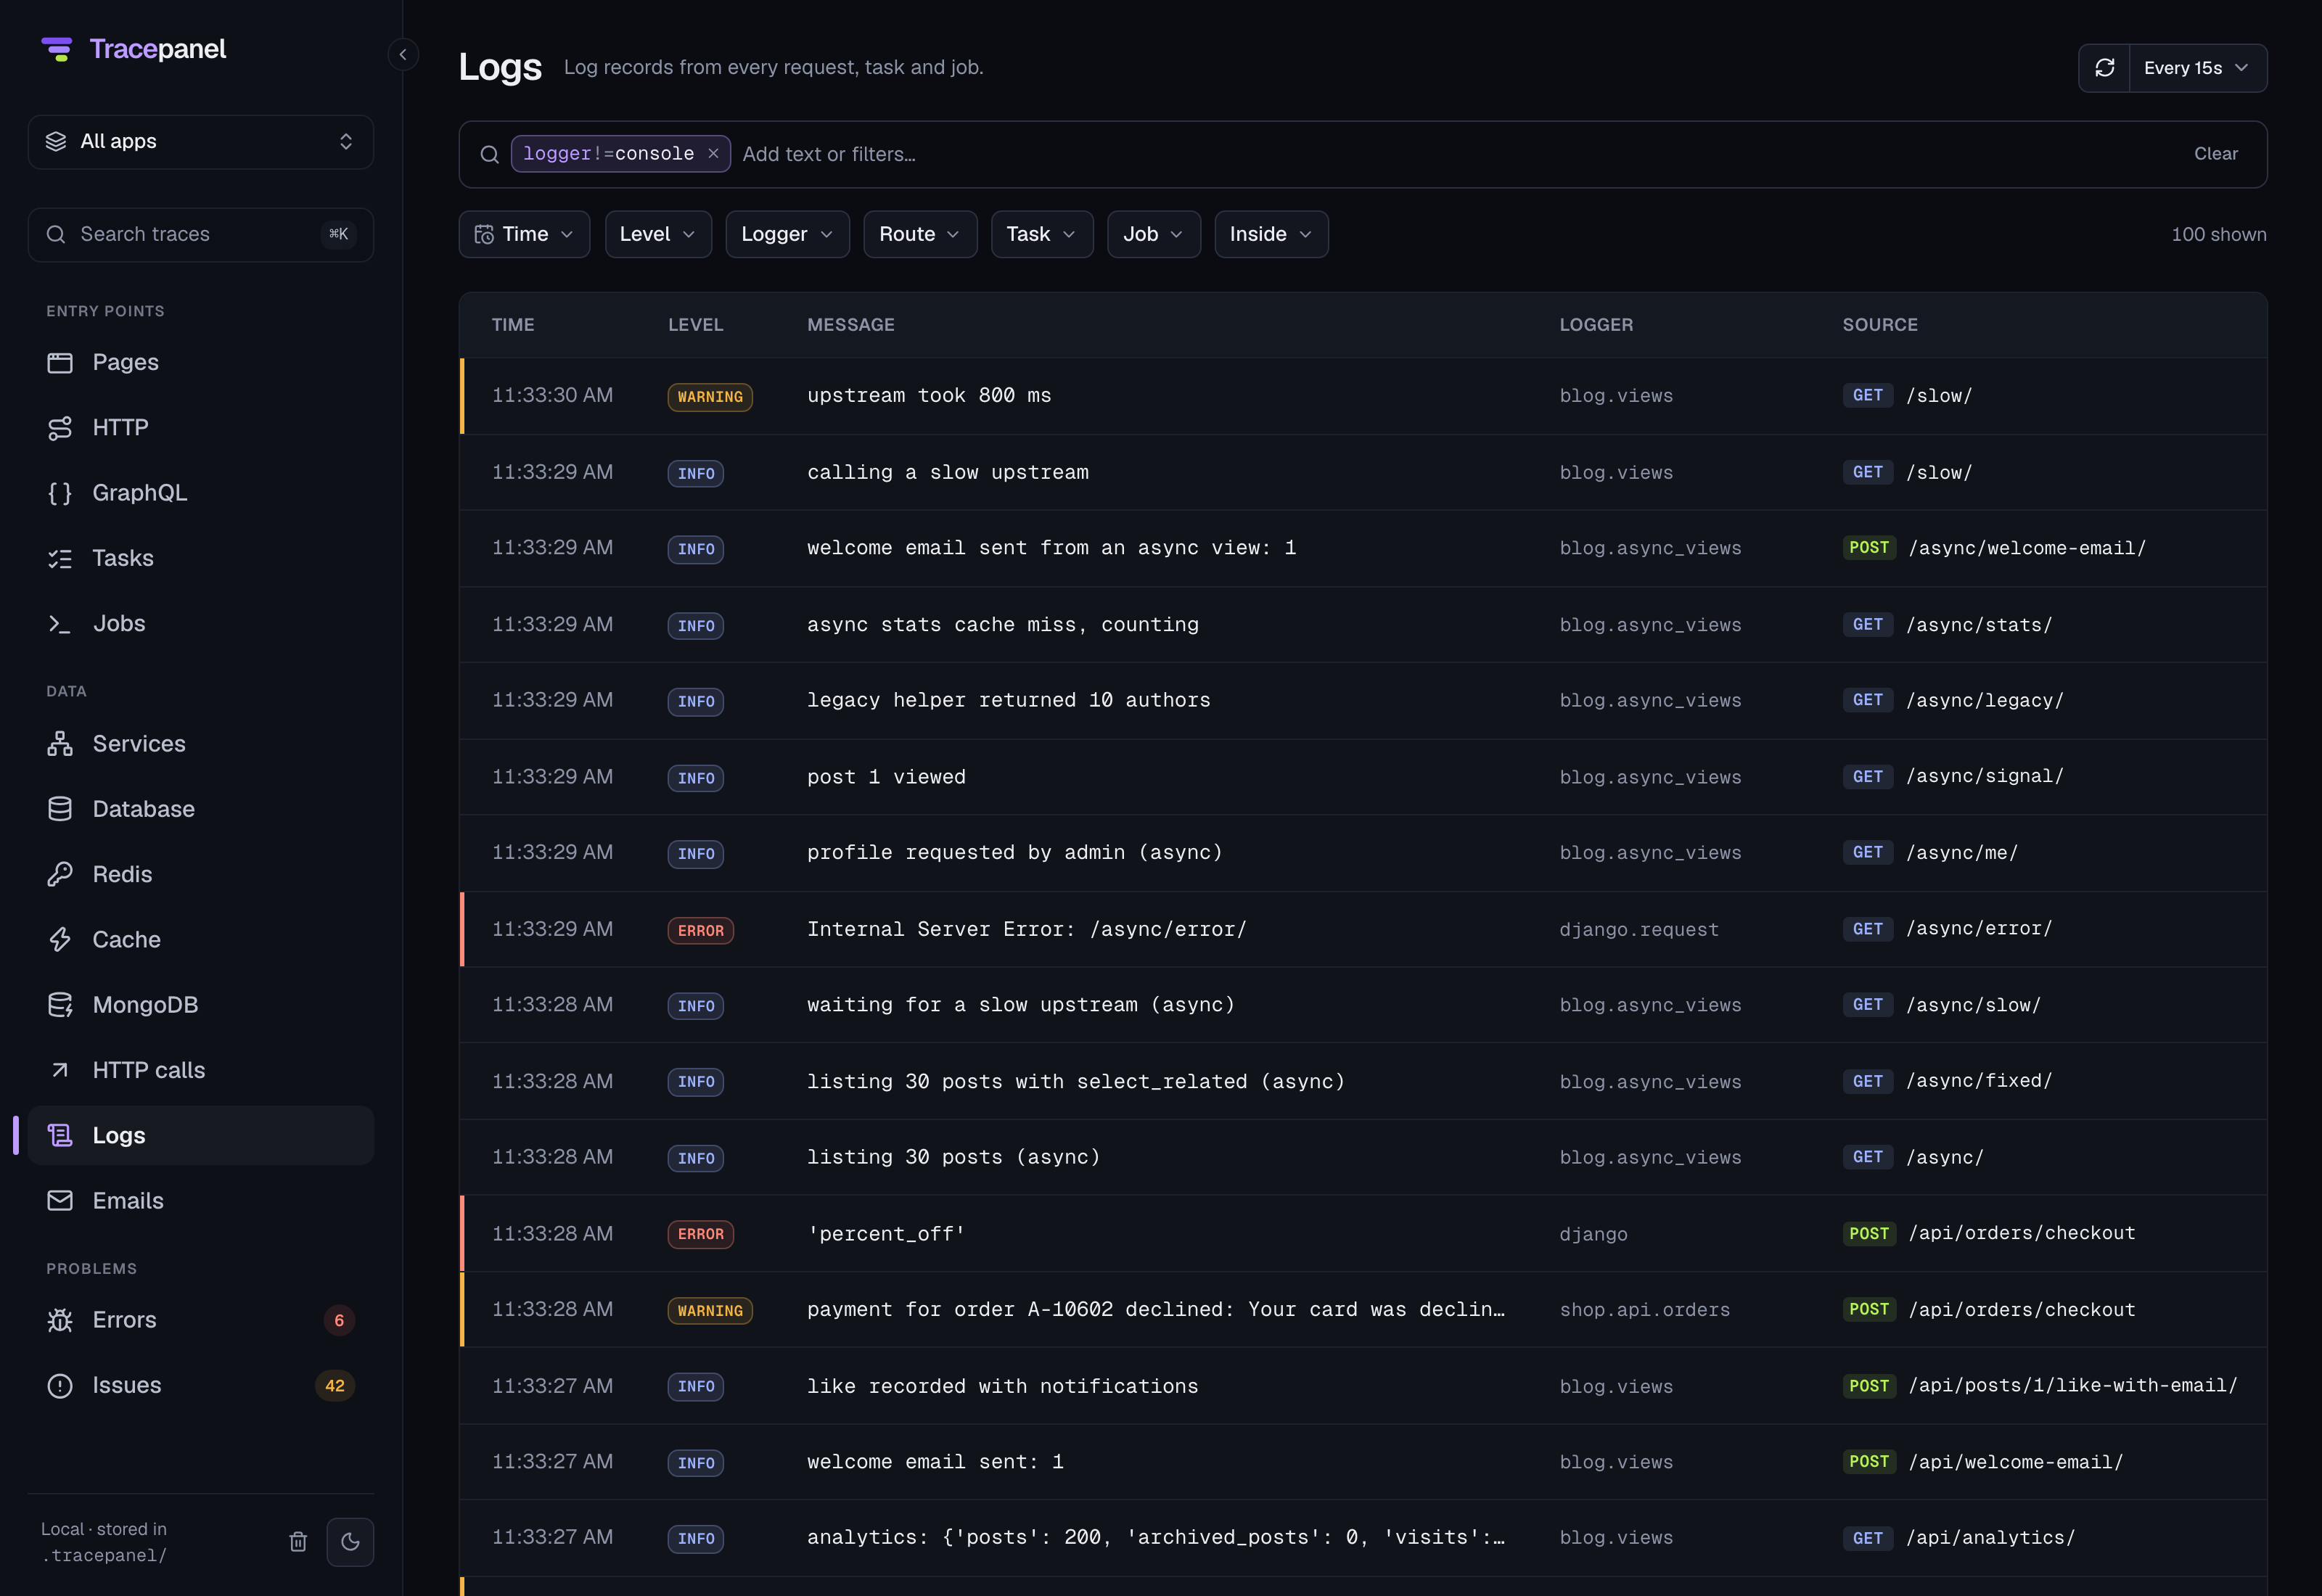Click the trash icon to clear stored data
Screen dimensions: 2322x1596
point(298,1541)
